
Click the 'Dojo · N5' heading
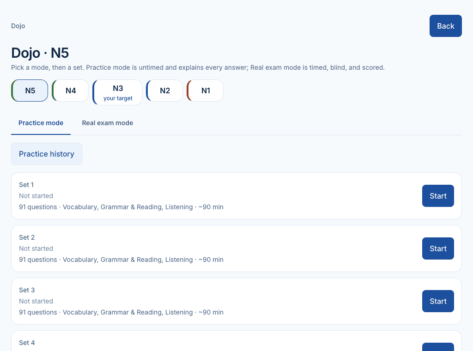[40, 53]
